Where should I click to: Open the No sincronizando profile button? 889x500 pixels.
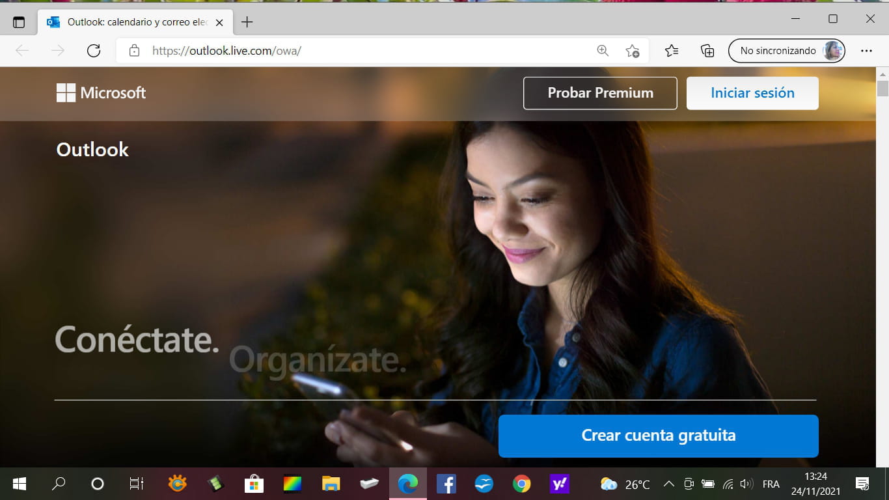tap(786, 51)
